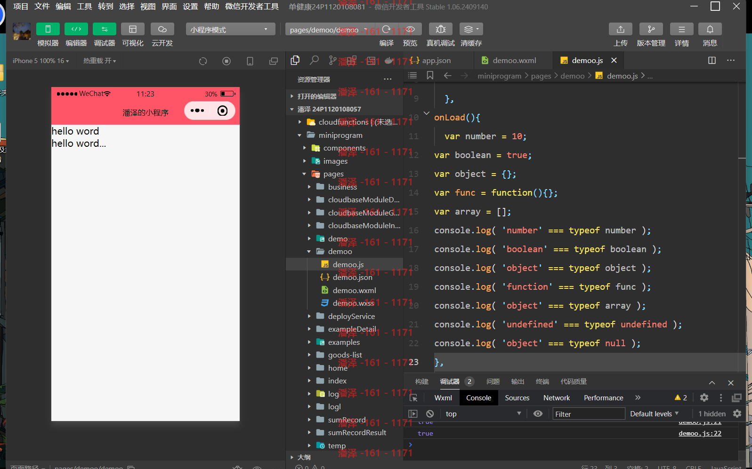Open the source control branch icon

(x=333, y=60)
